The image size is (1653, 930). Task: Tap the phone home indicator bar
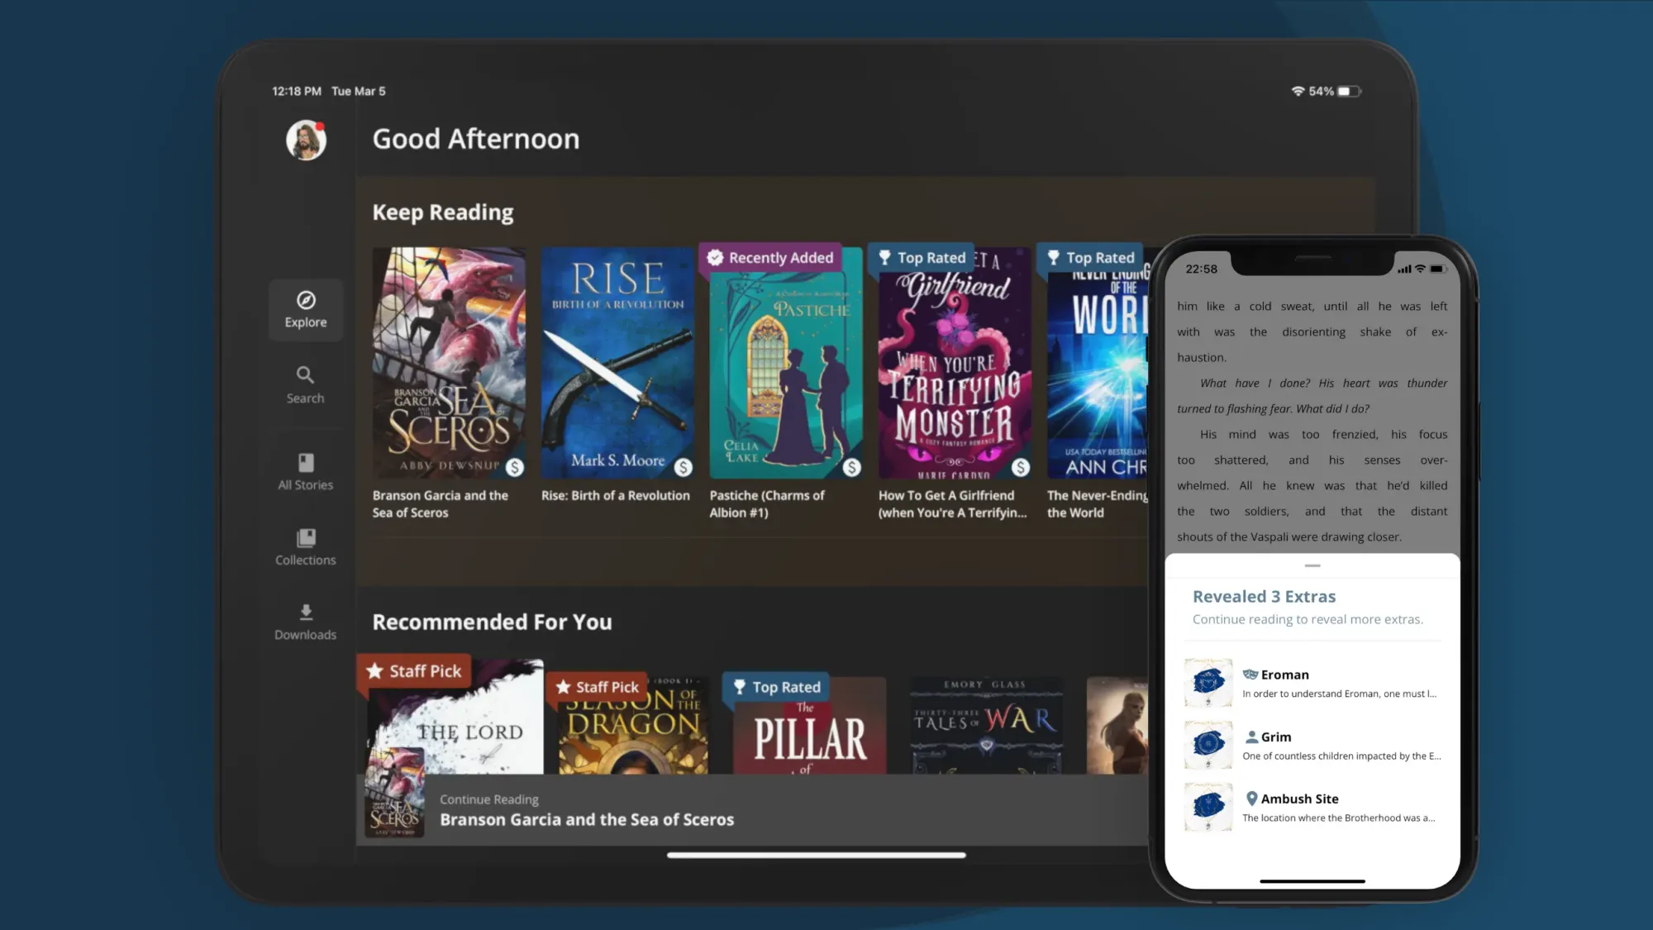(1312, 881)
